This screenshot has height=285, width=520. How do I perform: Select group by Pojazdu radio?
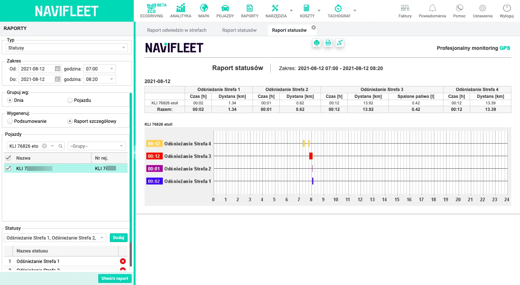pos(70,100)
